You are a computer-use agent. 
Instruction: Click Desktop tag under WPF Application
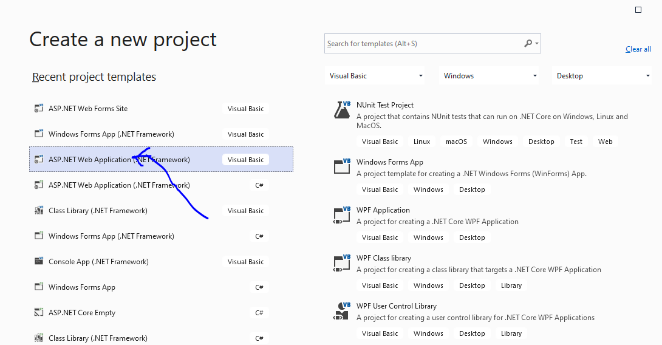click(472, 237)
